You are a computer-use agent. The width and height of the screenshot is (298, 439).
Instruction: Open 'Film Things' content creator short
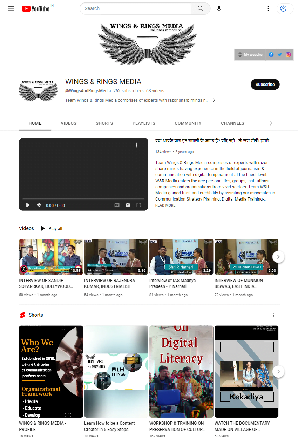tap(116, 372)
